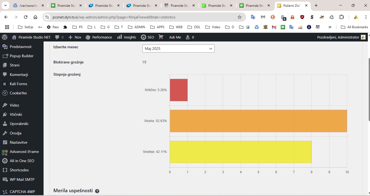
Task: Click Nov to add new content
Action: click(x=75, y=37)
